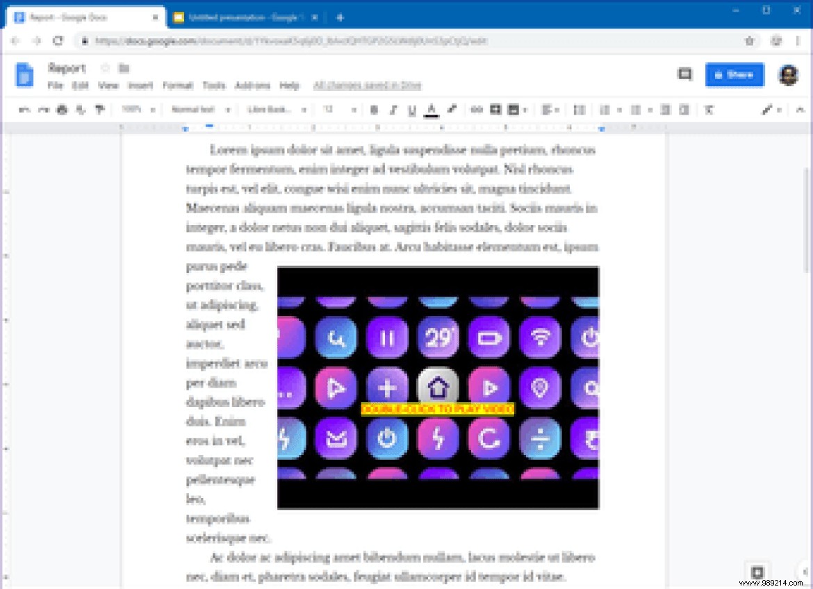Open the text color picker
Screen dimensions: 813x589
(x=432, y=109)
